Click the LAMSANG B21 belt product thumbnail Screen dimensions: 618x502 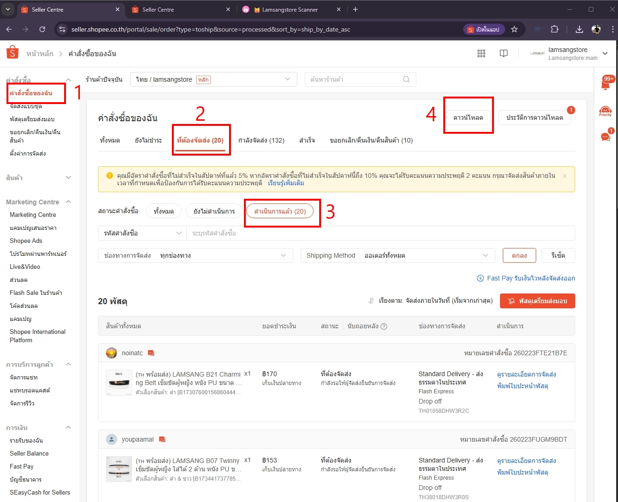click(119, 383)
